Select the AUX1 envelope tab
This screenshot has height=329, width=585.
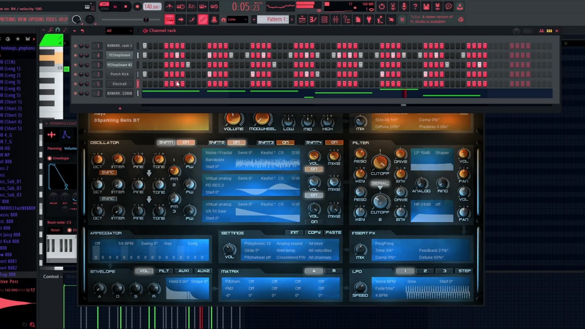point(184,271)
